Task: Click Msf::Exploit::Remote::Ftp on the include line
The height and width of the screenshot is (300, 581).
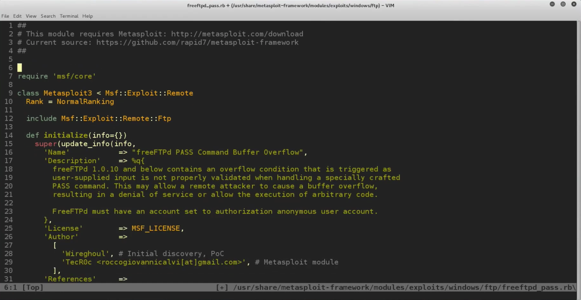Action: point(116,118)
